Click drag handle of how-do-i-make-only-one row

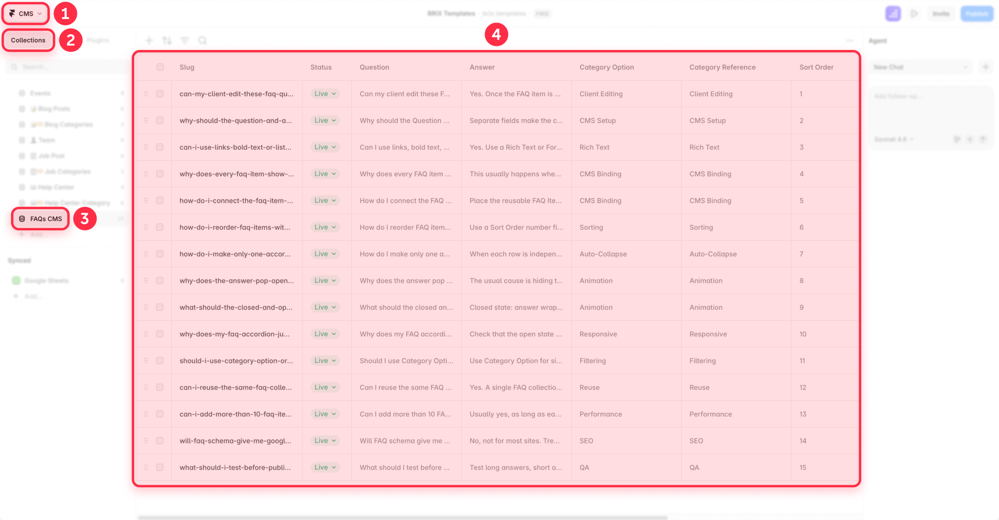tap(146, 254)
